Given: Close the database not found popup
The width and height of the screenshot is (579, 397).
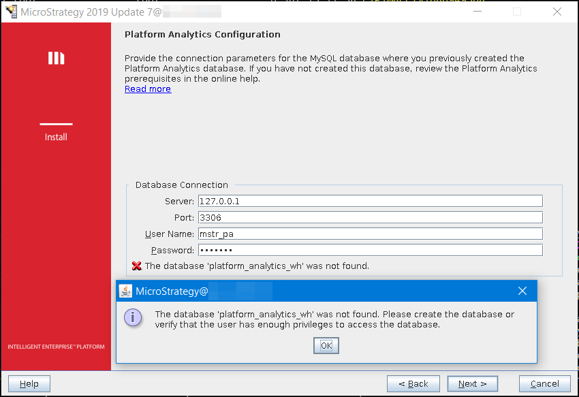Looking at the screenshot, I should 326,345.
